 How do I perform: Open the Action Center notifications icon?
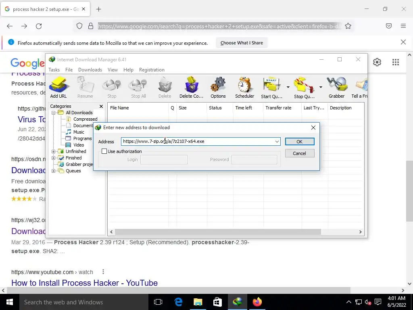point(378,302)
